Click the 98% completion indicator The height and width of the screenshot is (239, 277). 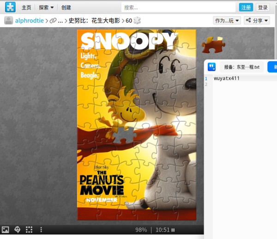coord(141,230)
